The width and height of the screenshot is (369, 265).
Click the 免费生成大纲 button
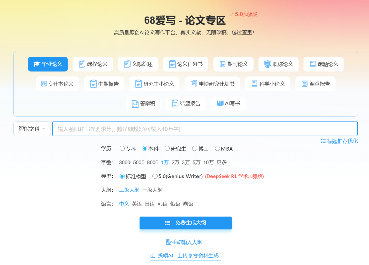[186, 223]
